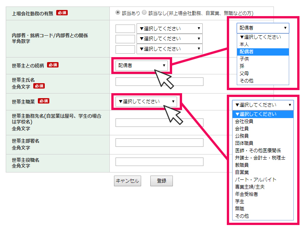Pick 自営業 in the occupation list
The width and height of the screenshot is (306, 230).
242,172
